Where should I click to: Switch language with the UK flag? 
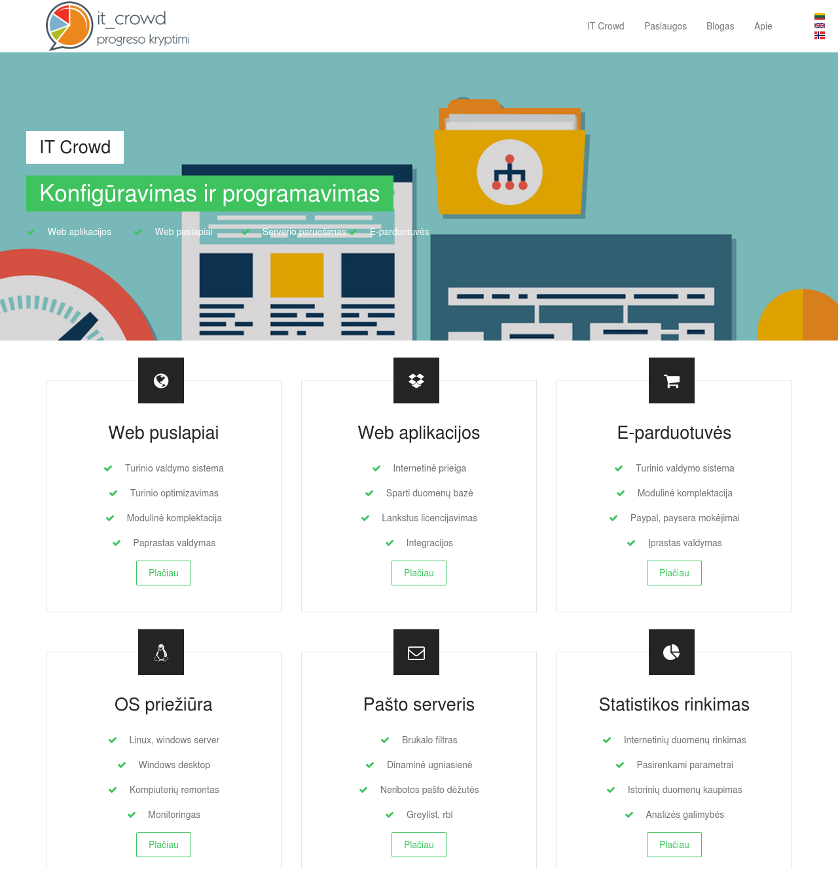point(819,26)
